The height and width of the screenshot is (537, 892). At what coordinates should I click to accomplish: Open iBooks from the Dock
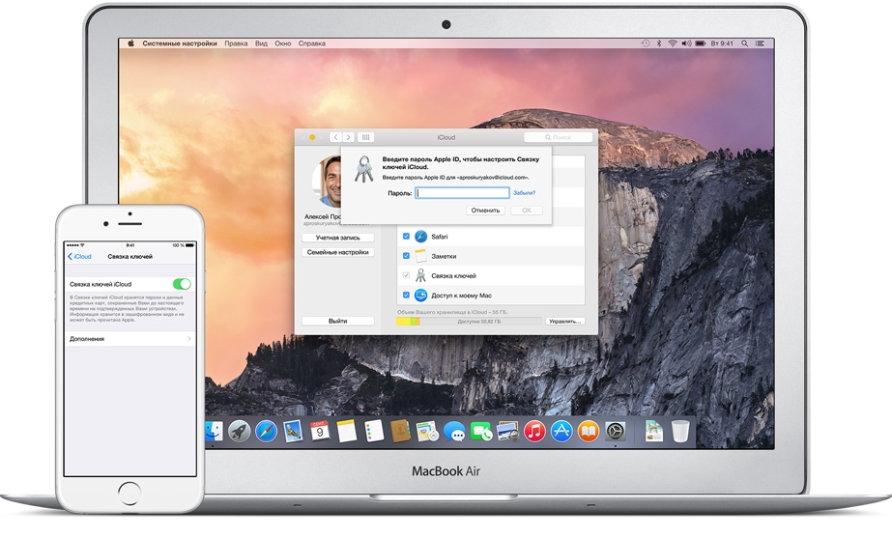pos(588,431)
